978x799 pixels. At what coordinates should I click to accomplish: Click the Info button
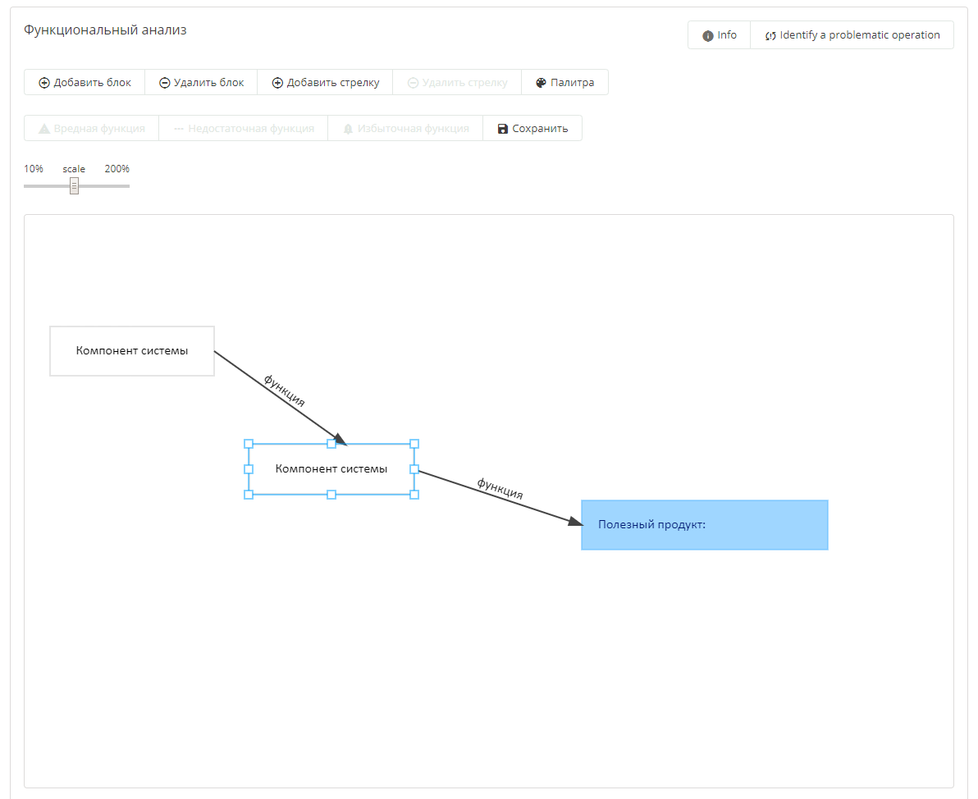click(x=720, y=35)
